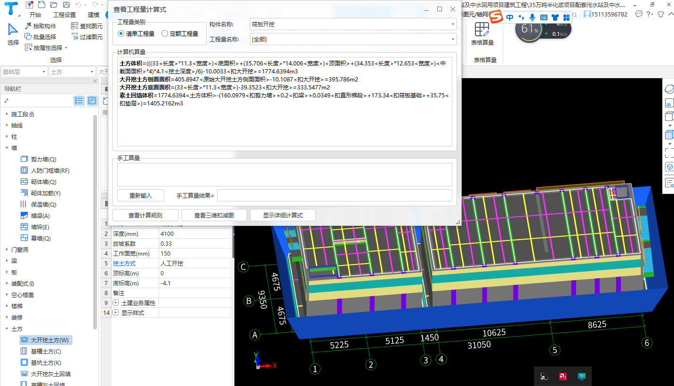Click the undo arrow icon
Image resolution: width=674 pixels, height=386 pixels.
78,5
